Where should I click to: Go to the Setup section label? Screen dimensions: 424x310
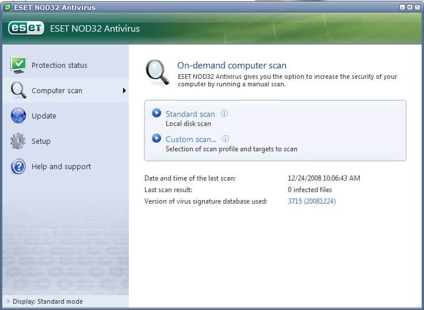(41, 141)
